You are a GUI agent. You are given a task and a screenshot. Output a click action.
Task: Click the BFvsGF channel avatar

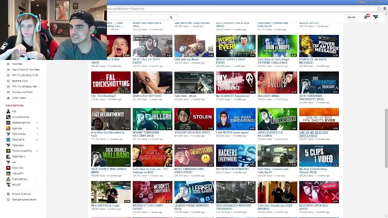point(8,185)
